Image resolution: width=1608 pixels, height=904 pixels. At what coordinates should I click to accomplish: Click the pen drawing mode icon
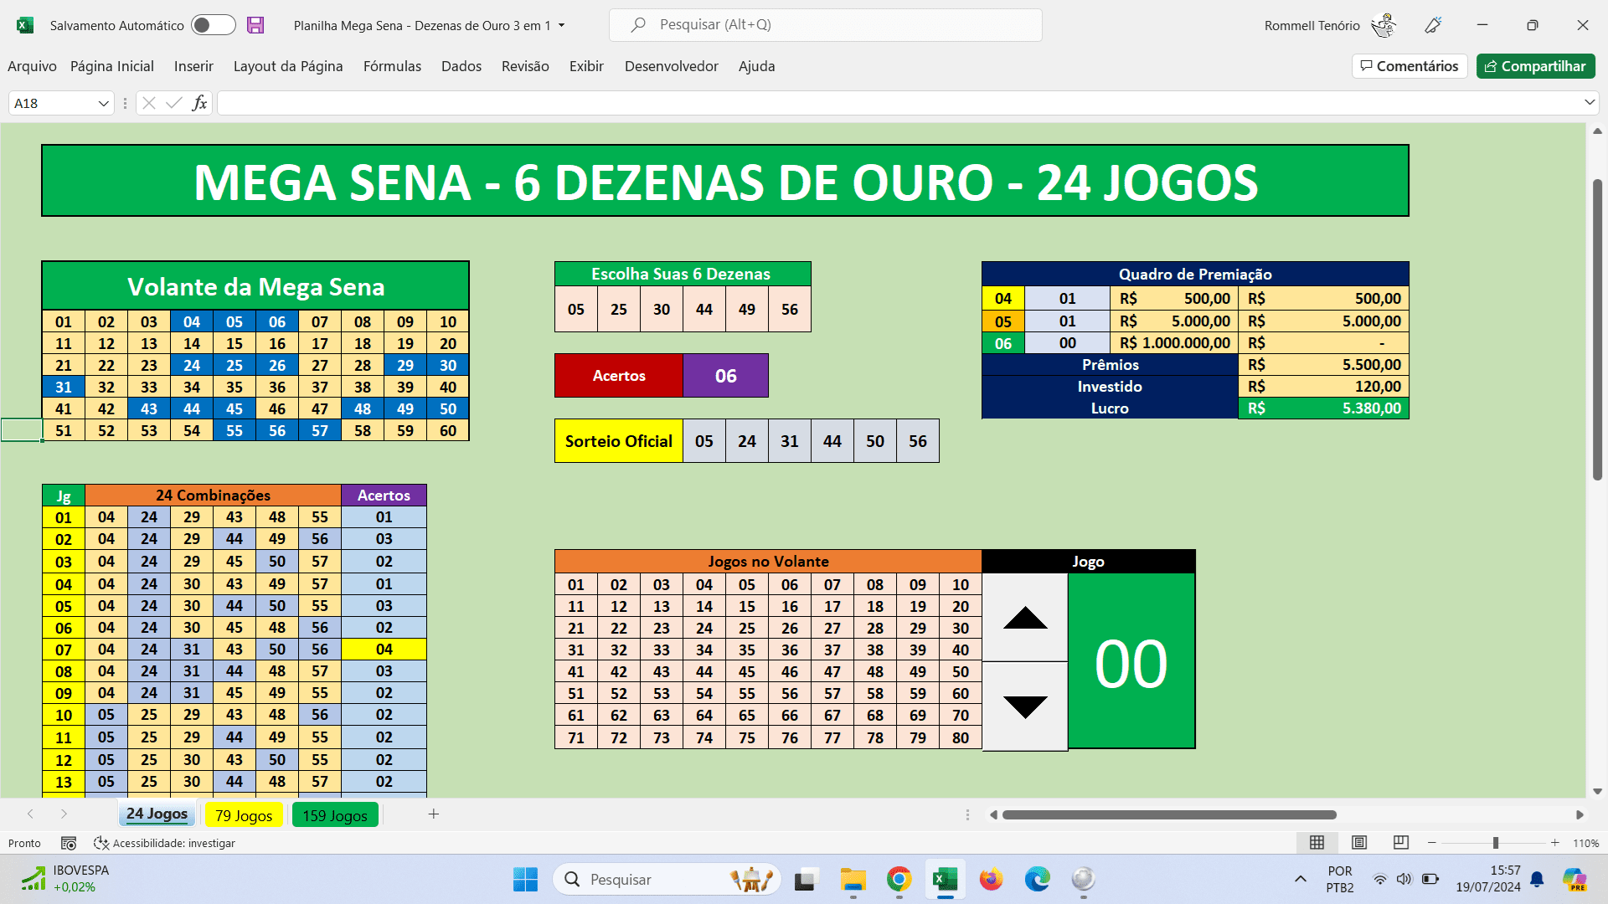[x=1433, y=25]
